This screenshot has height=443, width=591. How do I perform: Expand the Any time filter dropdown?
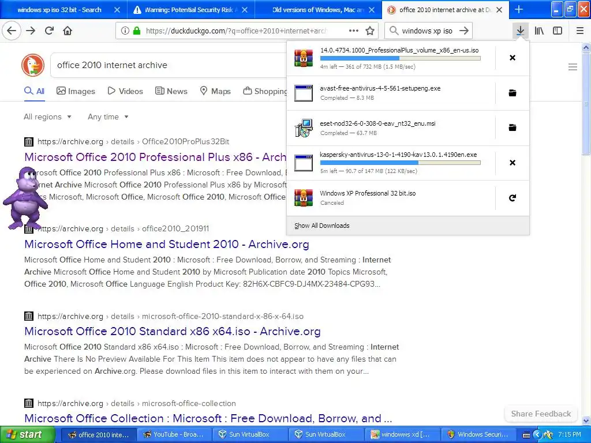coord(108,117)
